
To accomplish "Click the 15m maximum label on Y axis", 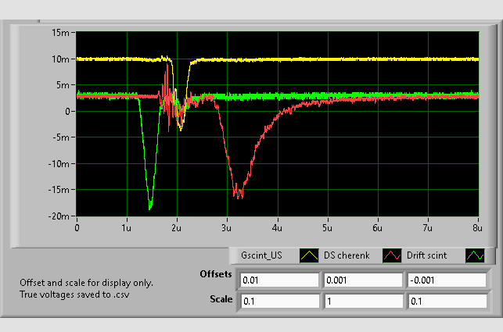I will point(61,33).
